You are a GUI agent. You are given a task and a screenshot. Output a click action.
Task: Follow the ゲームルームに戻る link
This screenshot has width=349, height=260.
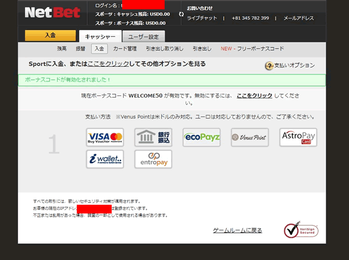[x=237, y=230]
